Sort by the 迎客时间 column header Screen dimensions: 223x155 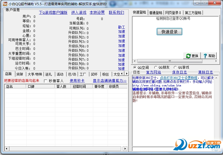click(x=82, y=86)
